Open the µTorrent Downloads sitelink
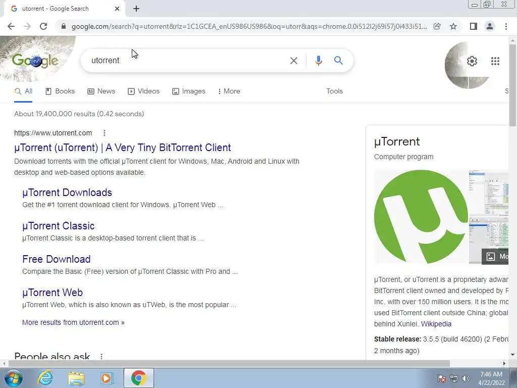517x388 pixels. click(67, 192)
